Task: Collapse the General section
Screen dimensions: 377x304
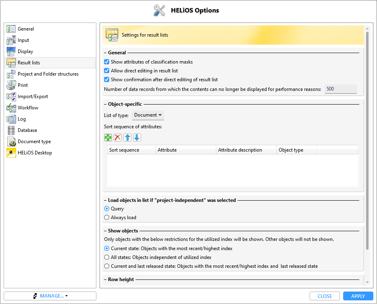Action: pos(105,53)
